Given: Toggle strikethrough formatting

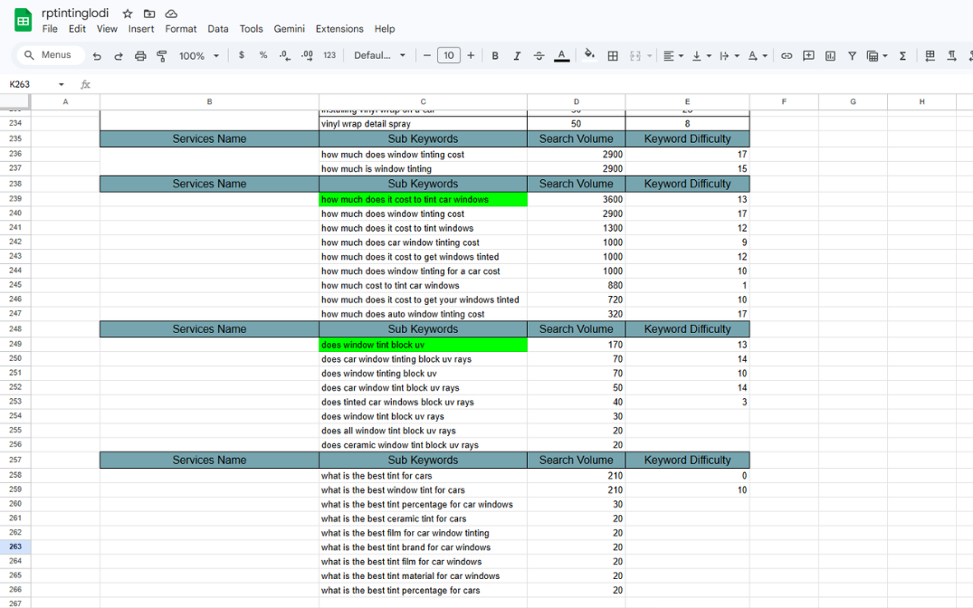Looking at the screenshot, I should pyautogui.click(x=539, y=56).
